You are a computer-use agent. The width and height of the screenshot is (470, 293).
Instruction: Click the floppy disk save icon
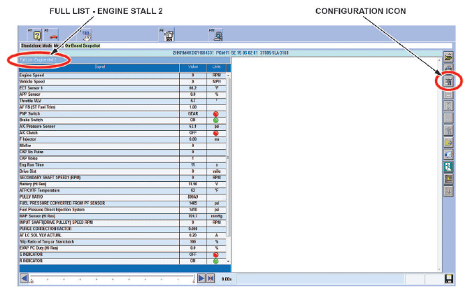(x=448, y=278)
